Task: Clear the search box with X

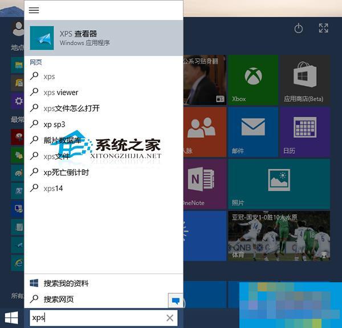Action: tap(170, 318)
